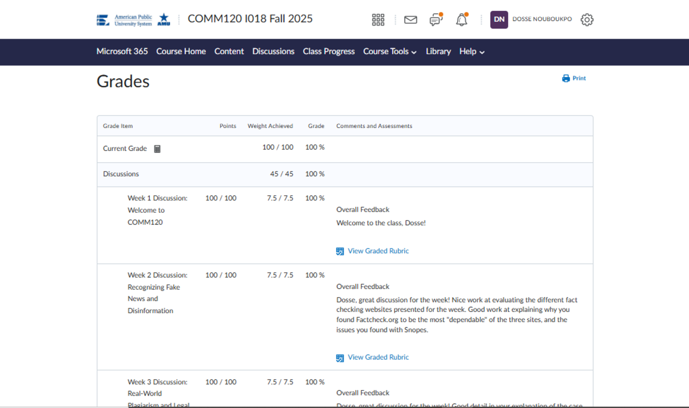
Task: Open Class Progress in the navbar
Action: pos(329,52)
